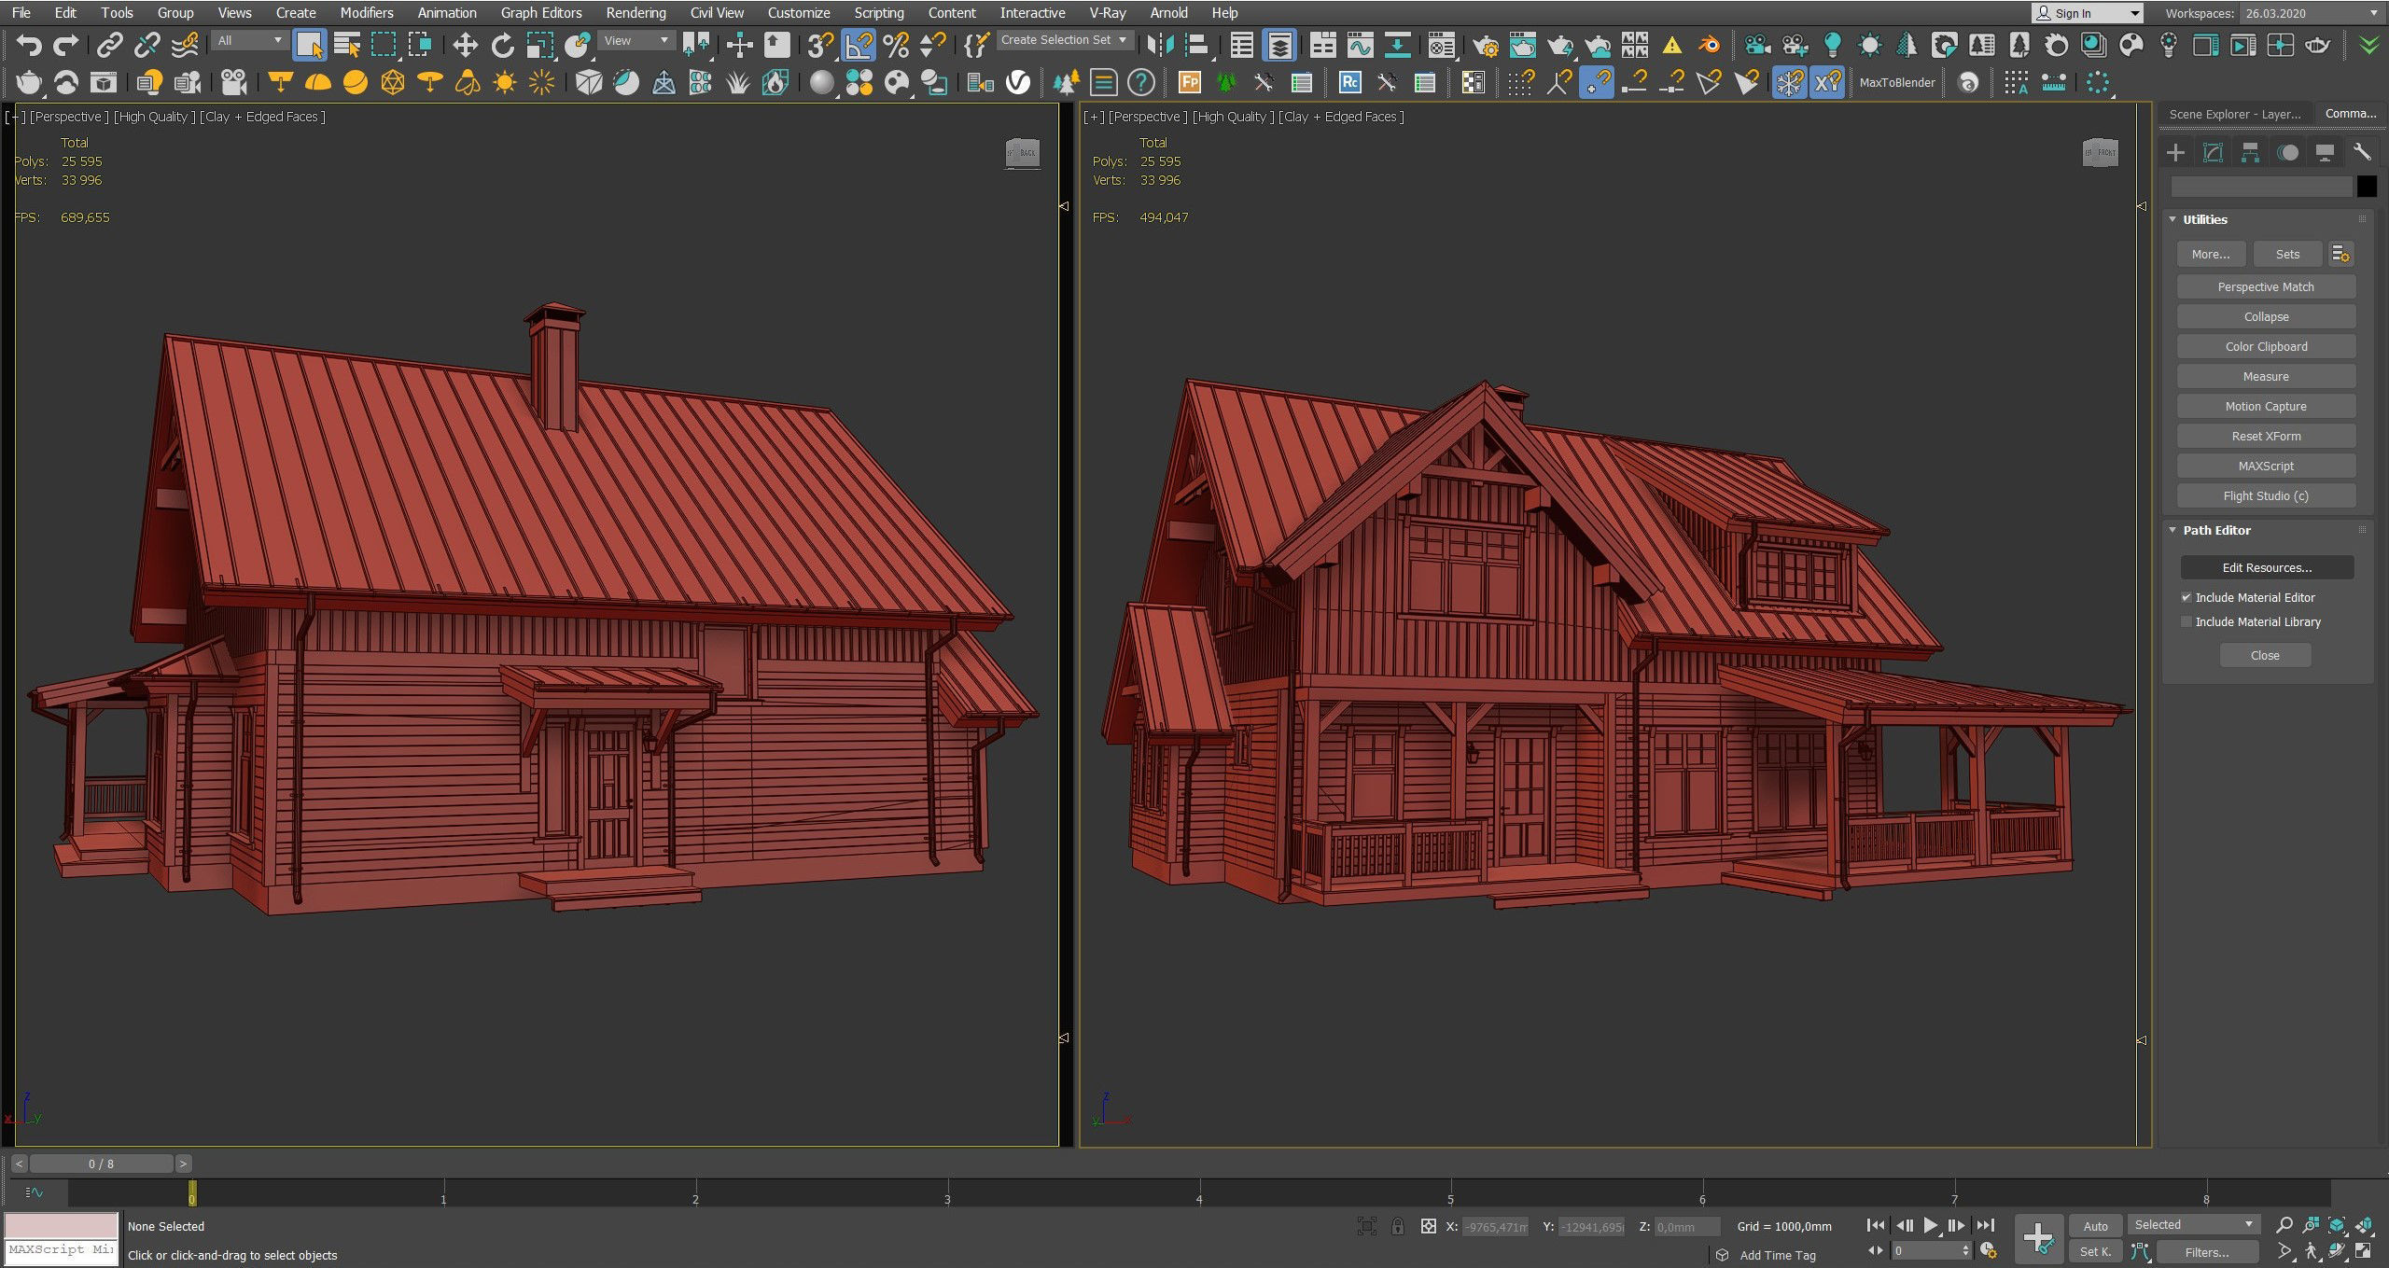This screenshot has width=2389, height=1268.
Task: Activate the Select Object tool
Action: coord(309,45)
